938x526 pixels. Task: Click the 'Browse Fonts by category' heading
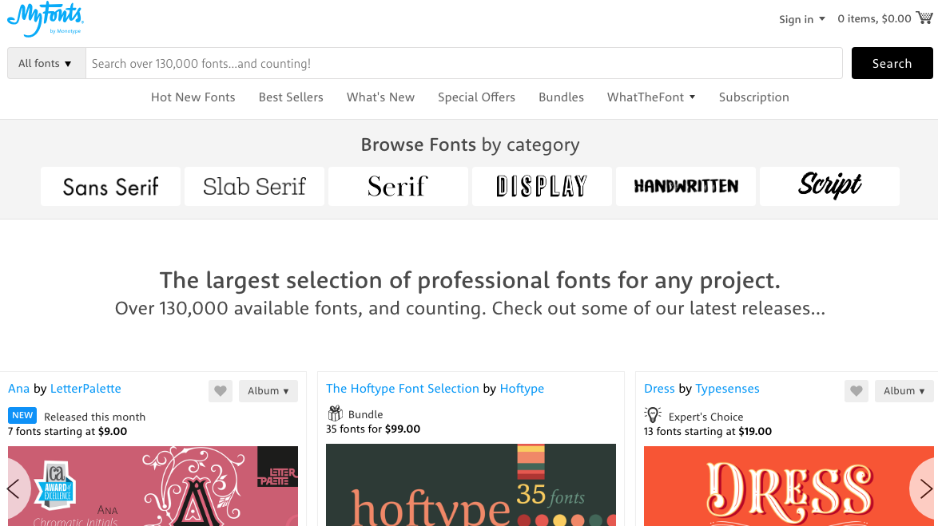pos(470,144)
